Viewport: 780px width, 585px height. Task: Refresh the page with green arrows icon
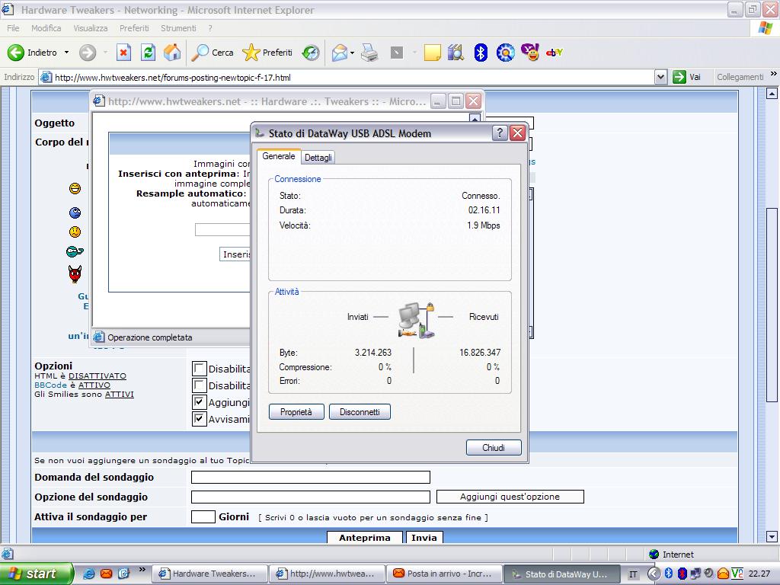pyautogui.click(x=149, y=53)
